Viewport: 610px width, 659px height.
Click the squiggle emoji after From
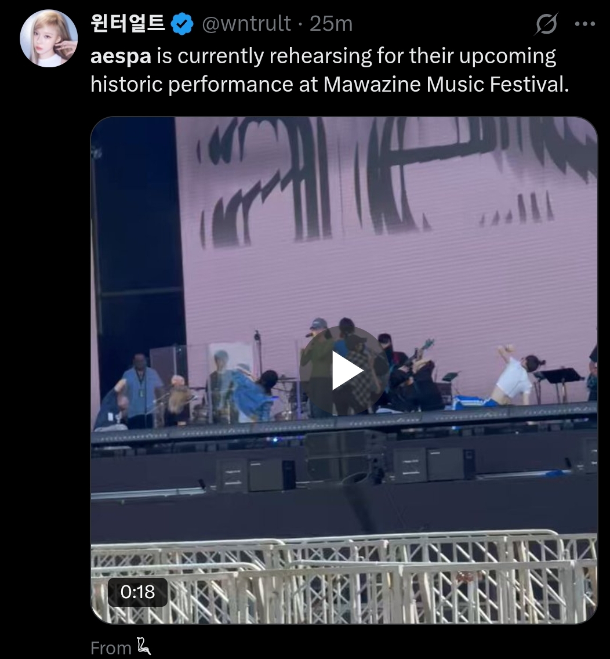(x=144, y=646)
